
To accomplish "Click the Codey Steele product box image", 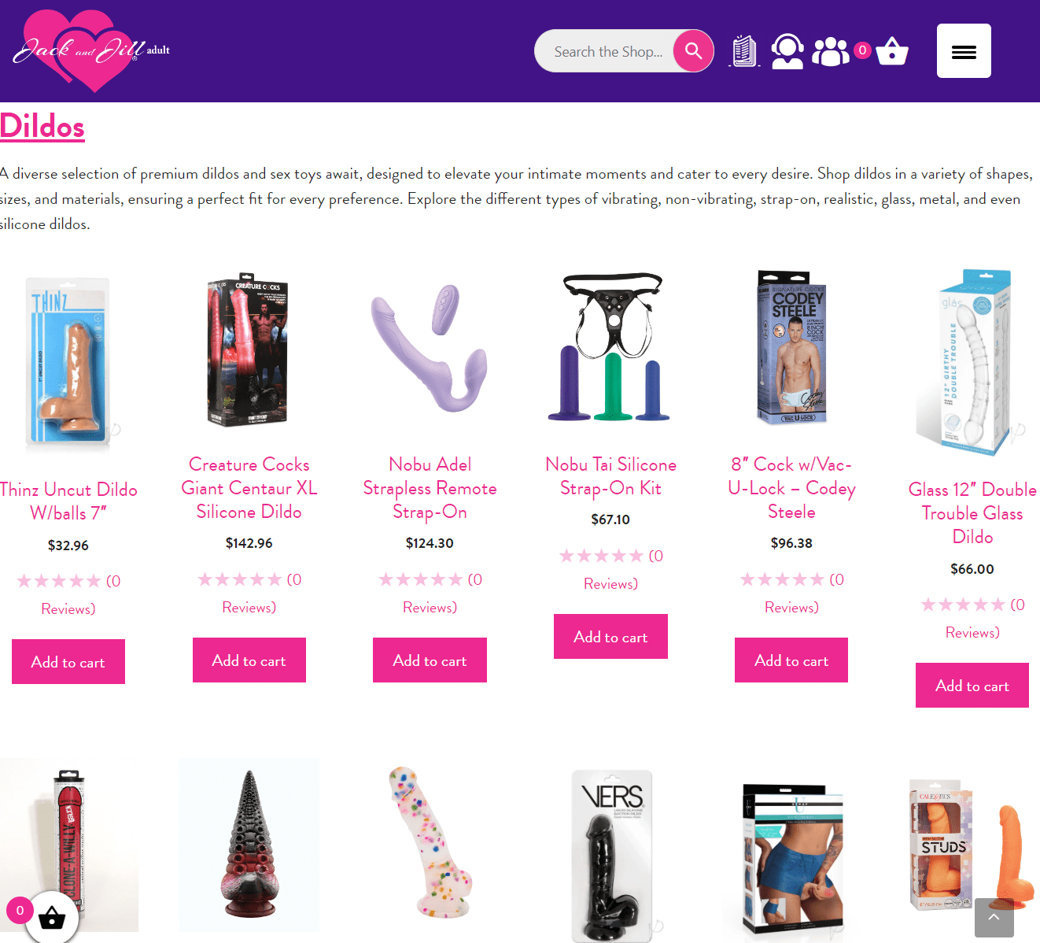I will coord(791,347).
